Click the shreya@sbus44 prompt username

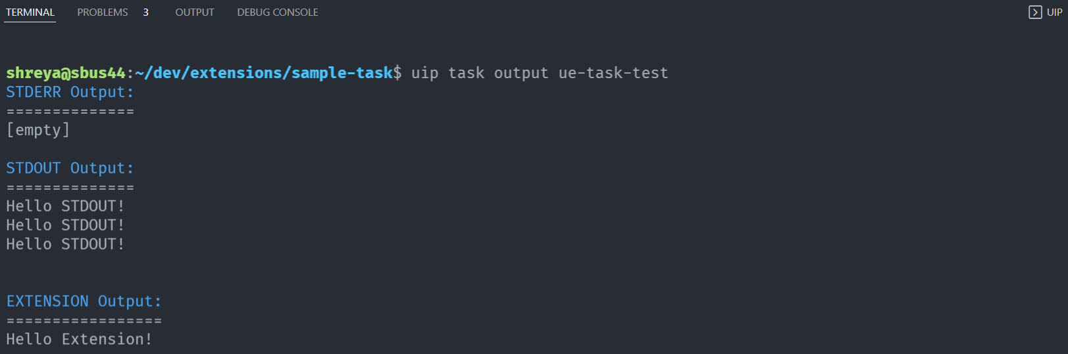tap(66, 73)
